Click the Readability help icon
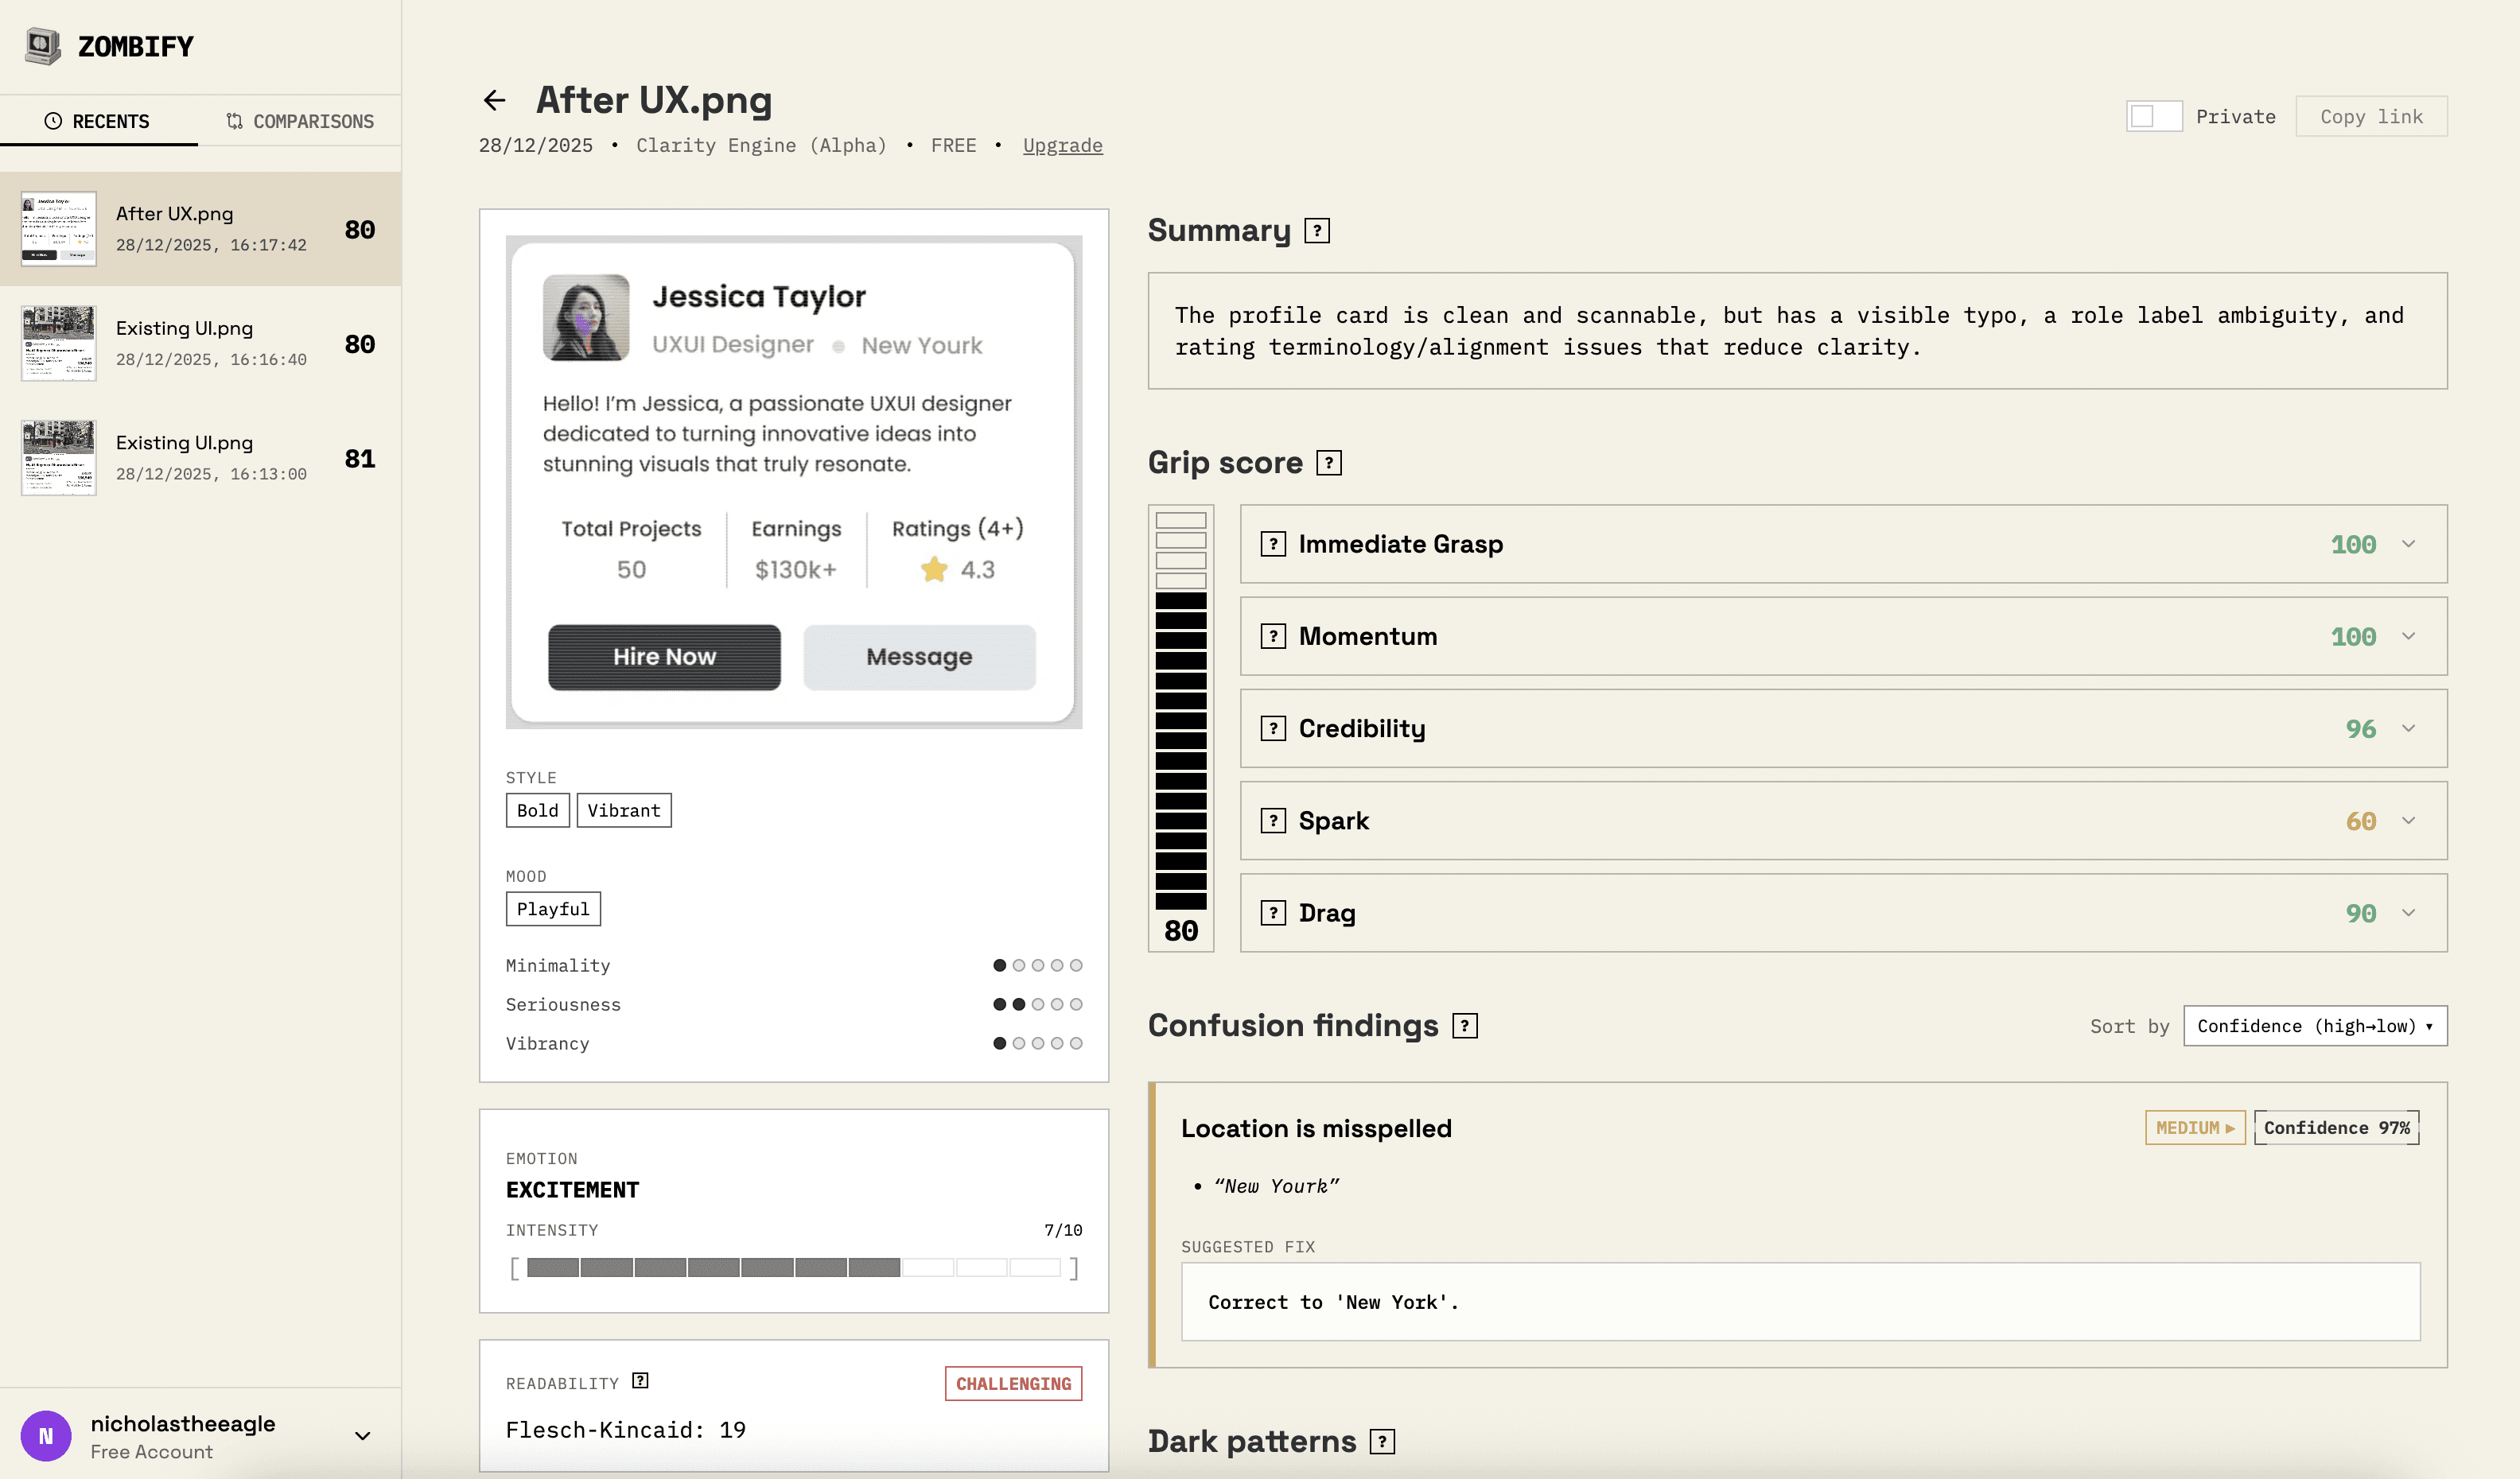Viewport: 2520px width, 1479px height. pyautogui.click(x=640, y=1381)
